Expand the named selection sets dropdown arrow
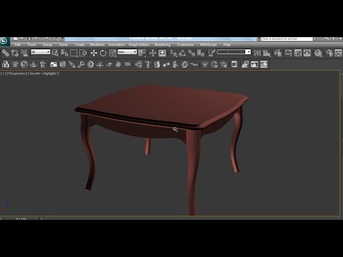Screen dimensions: 343x257 pyautogui.click(x=248, y=52)
